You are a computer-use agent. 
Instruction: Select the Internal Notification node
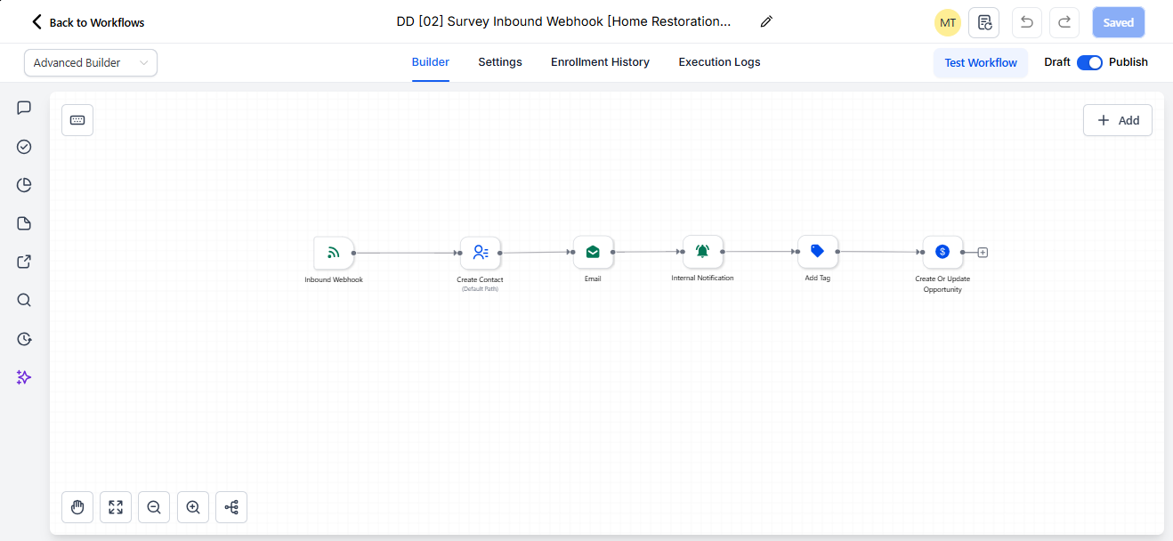(702, 252)
